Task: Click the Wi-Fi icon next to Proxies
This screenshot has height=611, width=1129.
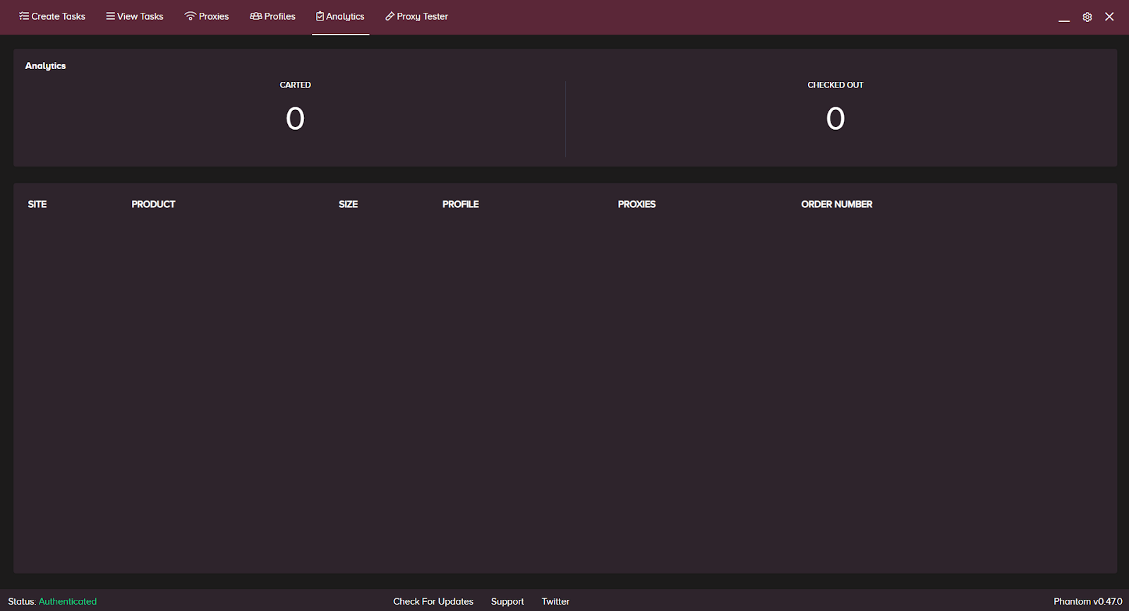Action: [x=190, y=16]
